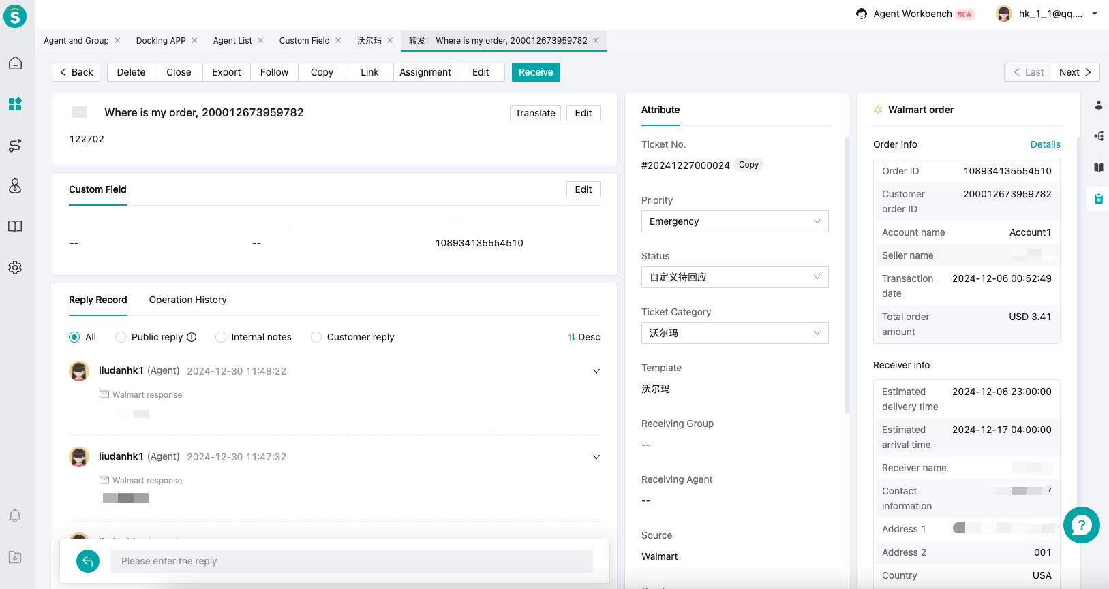
Task: Click the user avatar at top right
Action: point(1004,14)
